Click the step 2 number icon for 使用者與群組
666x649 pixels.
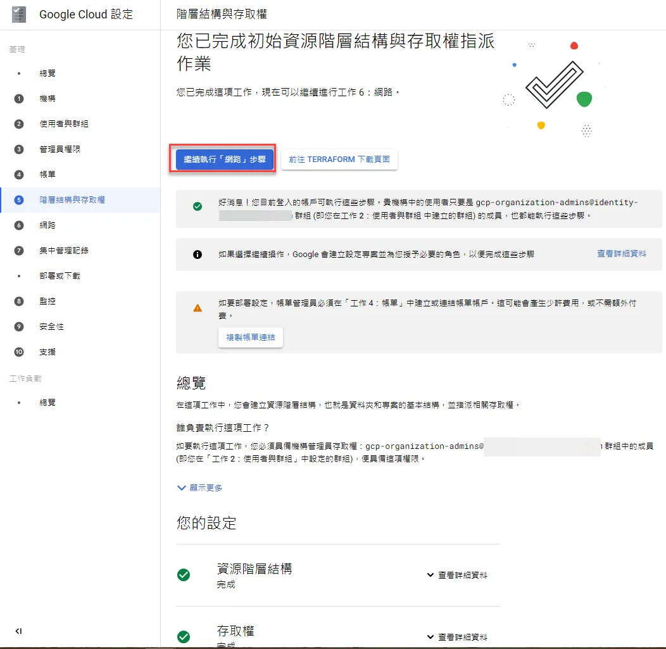(19, 124)
